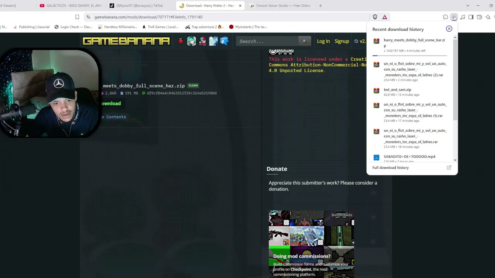Open the Extensions puzzle icon

pyautogui.click(x=445, y=17)
